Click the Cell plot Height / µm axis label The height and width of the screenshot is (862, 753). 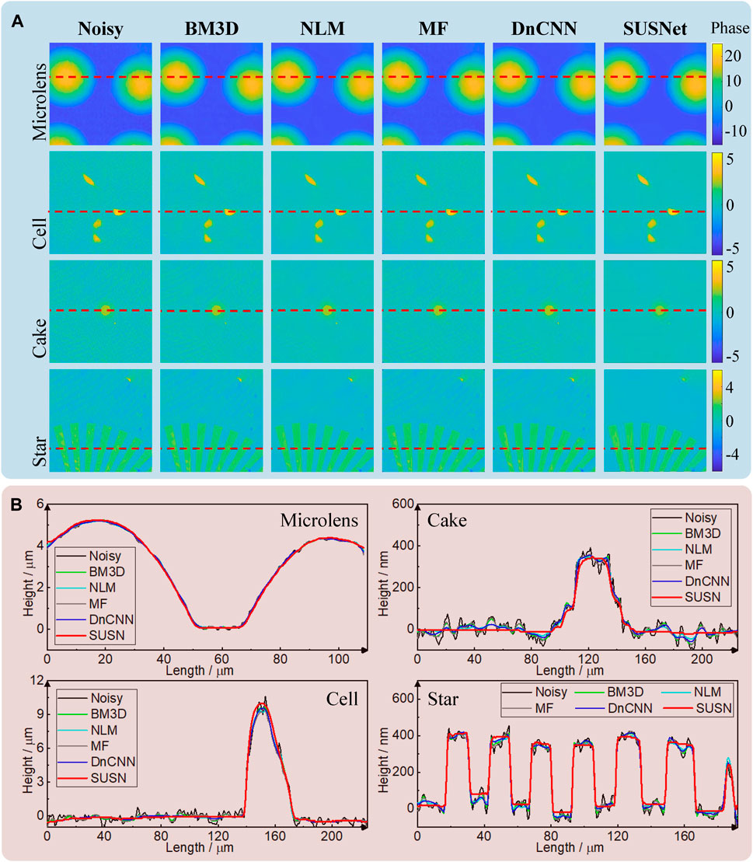[x=29, y=760]
